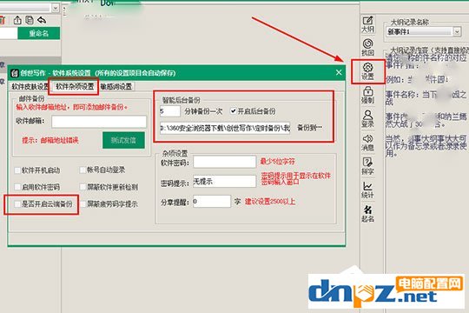Click the 密码提示 field showing 无提示
The image size is (469, 313).
pyautogui.click(x=224, y=181)
